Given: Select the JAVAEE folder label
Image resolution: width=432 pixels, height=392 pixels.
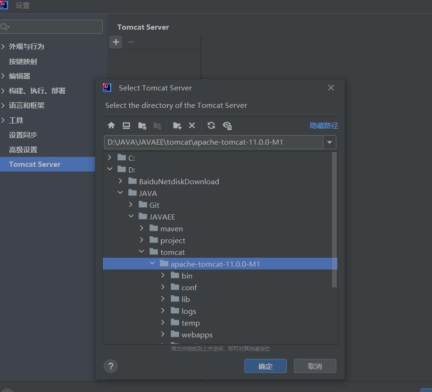Looking at the screenshot, I should pyautogui.click(x=162, y=217).
